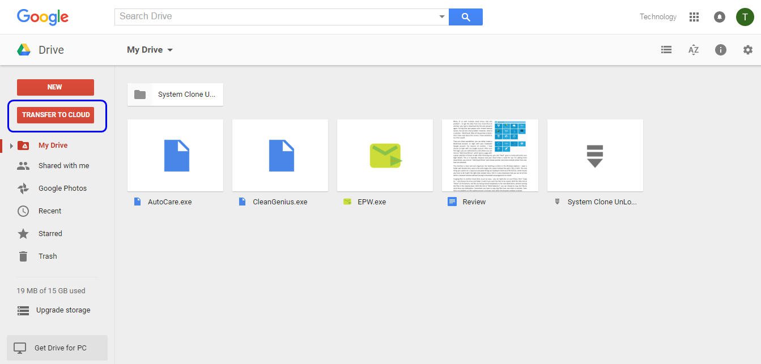Click the blue search magnifier button
This screenshot has height=364, width=761.
[x=466, y=17]
